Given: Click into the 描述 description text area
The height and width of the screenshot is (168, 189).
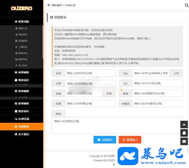Looking at the screenshot, I should 117,125.
